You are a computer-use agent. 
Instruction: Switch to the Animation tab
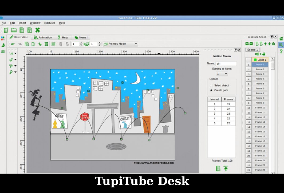pyautogui.click(x=43, y=38)
